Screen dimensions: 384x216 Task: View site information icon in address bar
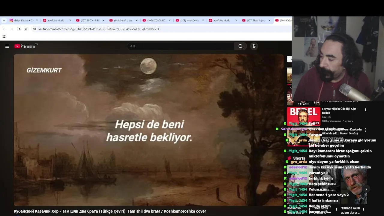(x=34, y=29)
